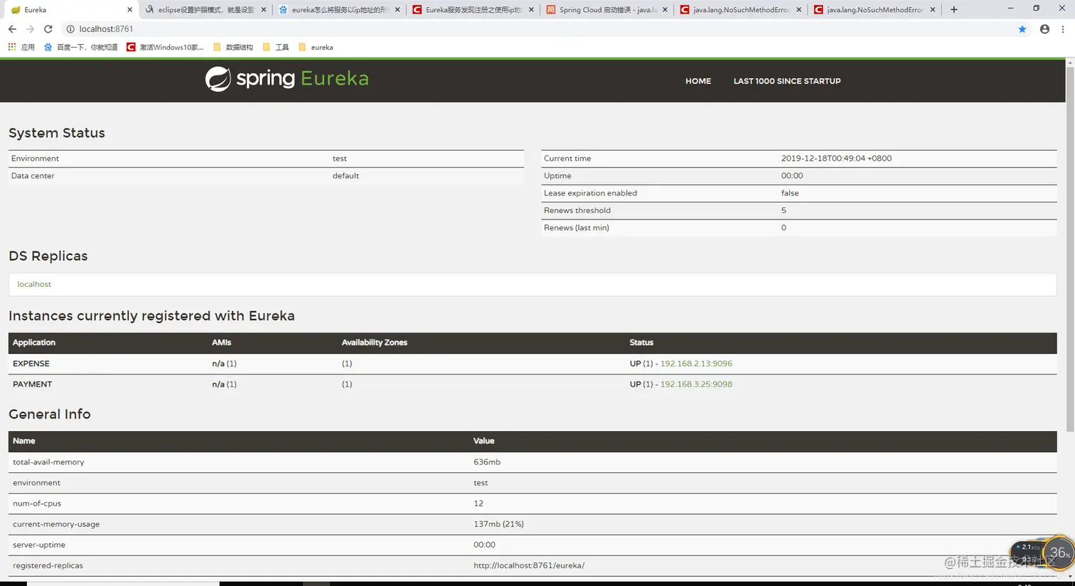View site information icon beside localhost:8761
Viewport: 1075px width, 586px height.
coord(70,29)
